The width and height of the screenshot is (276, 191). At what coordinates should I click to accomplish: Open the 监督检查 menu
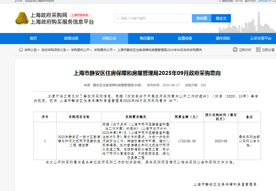[185, 39]
